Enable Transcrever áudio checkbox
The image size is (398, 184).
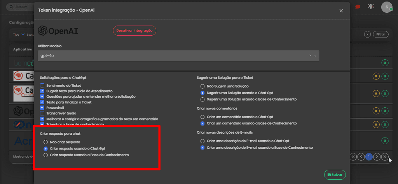42,113
